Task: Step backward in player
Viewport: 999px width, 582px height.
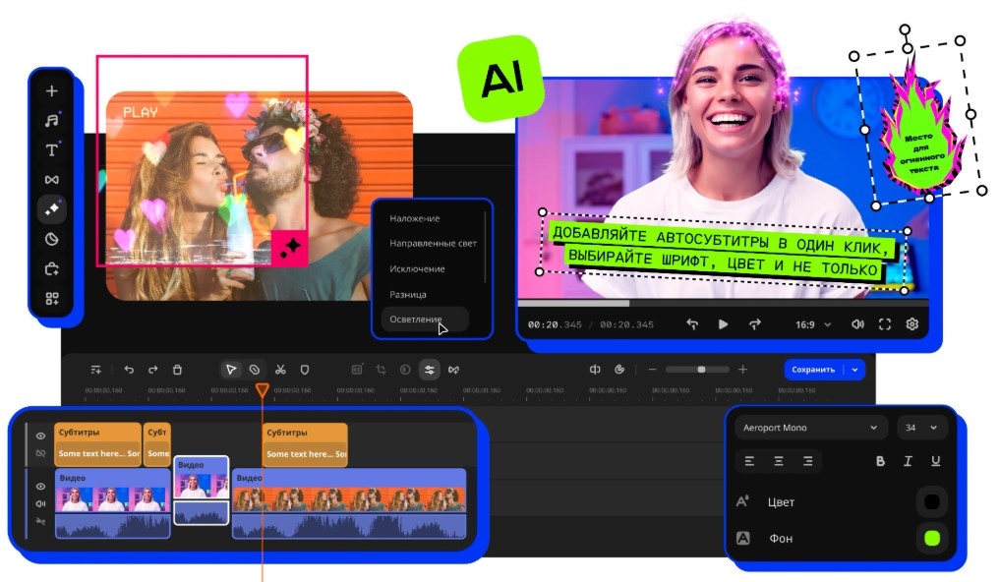Action: (692, 324)
